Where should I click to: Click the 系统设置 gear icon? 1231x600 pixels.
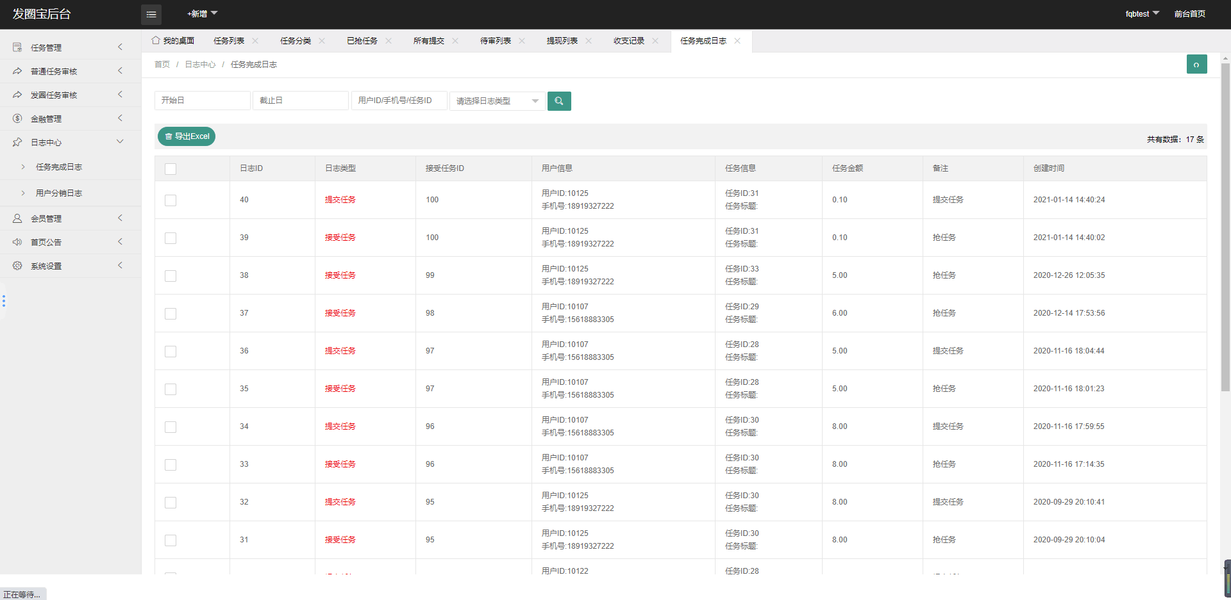(x=17, y=266)
